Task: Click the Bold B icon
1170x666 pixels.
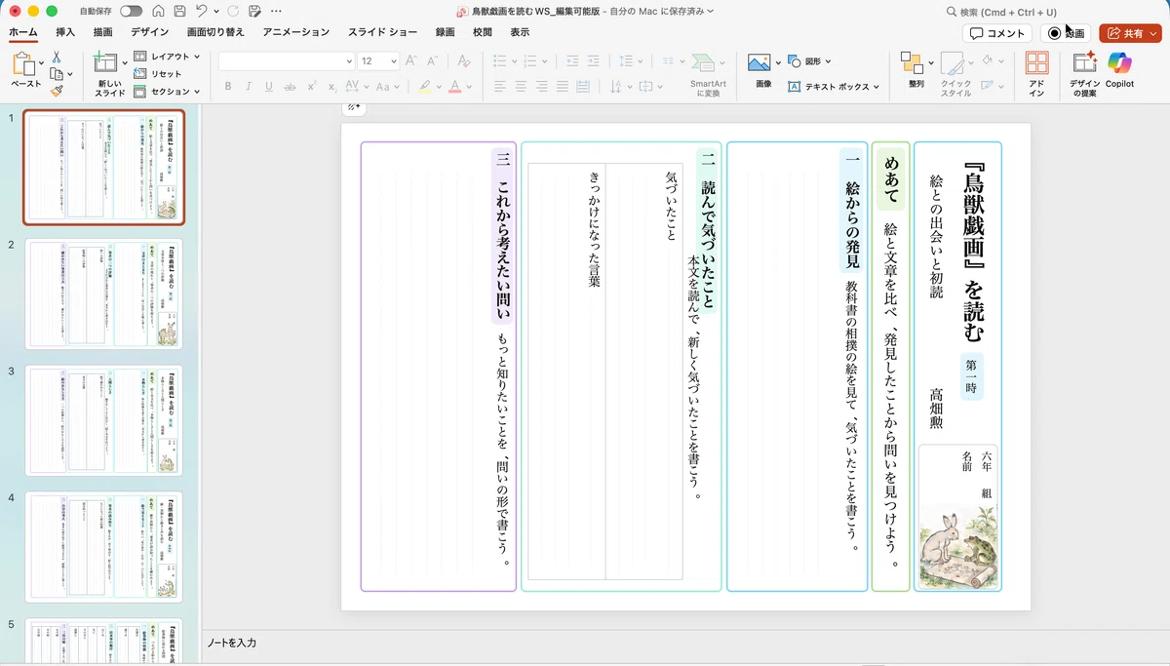Action: pos(228,86)
